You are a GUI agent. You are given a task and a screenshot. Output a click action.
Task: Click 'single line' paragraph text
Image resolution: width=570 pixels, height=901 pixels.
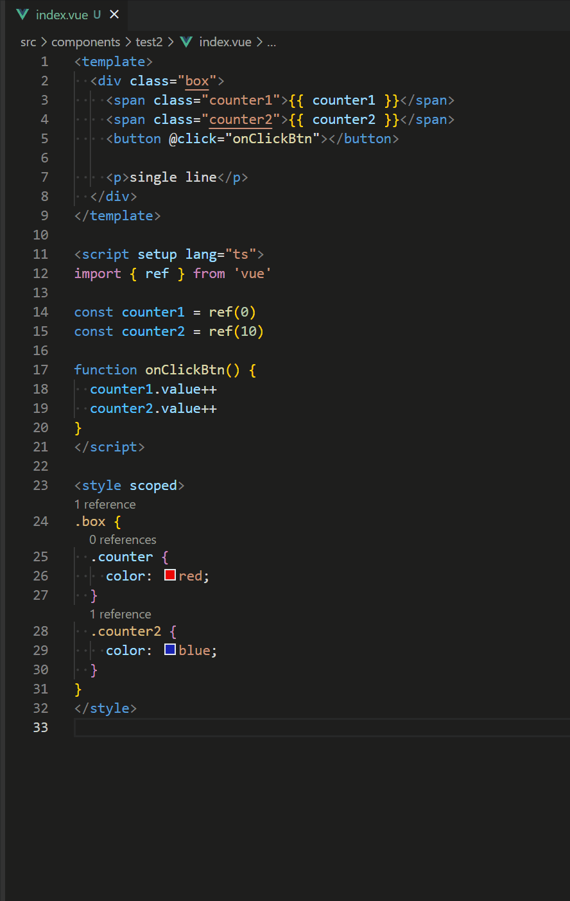pyautogui.click(x=173, y=177)
